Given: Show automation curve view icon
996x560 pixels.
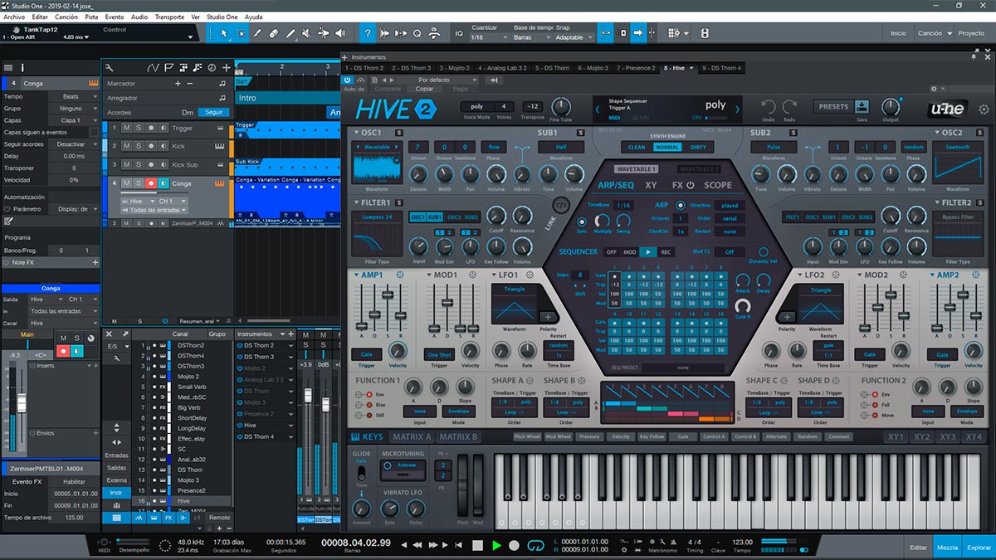Looking at the screenshot, I should [153, 67].
